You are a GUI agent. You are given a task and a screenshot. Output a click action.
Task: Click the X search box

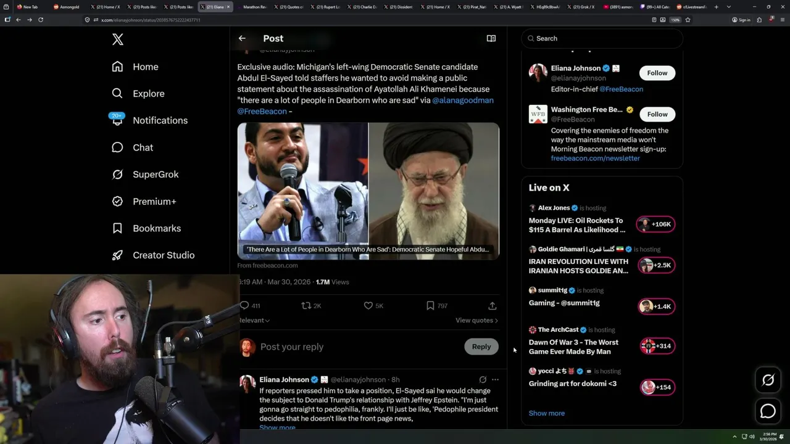(x=602, y=38)
